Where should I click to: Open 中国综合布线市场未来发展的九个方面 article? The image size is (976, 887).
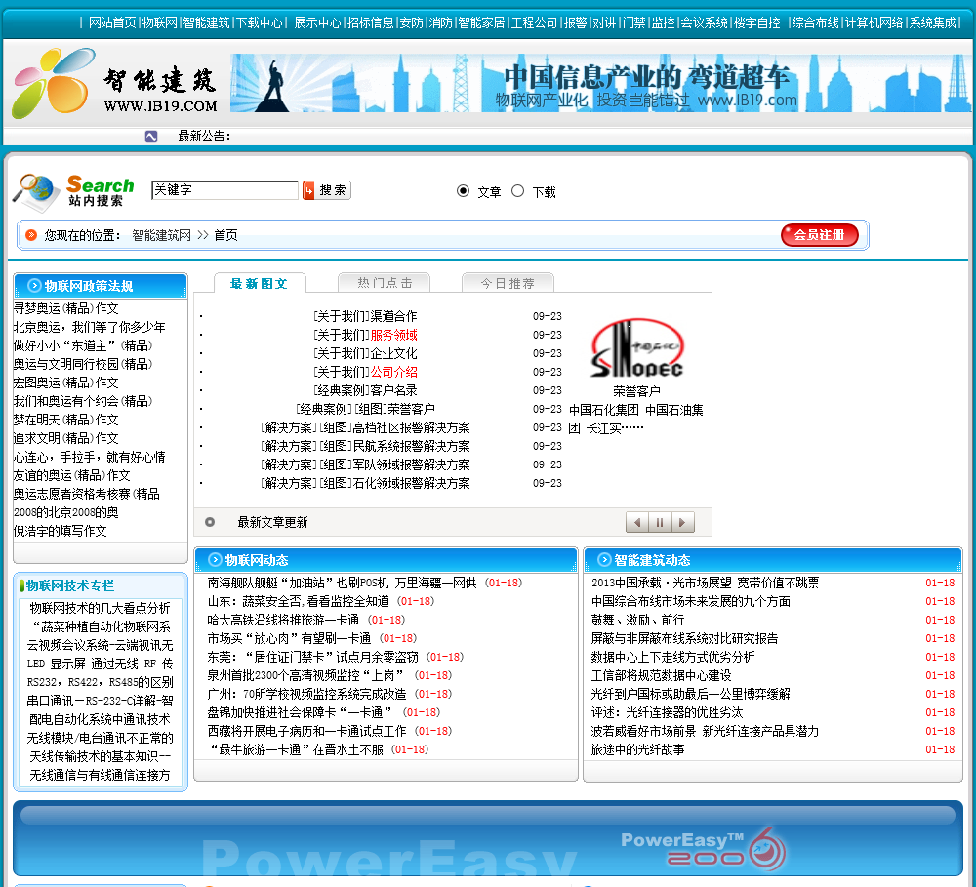pyautogui.click(x=690, y=601)
